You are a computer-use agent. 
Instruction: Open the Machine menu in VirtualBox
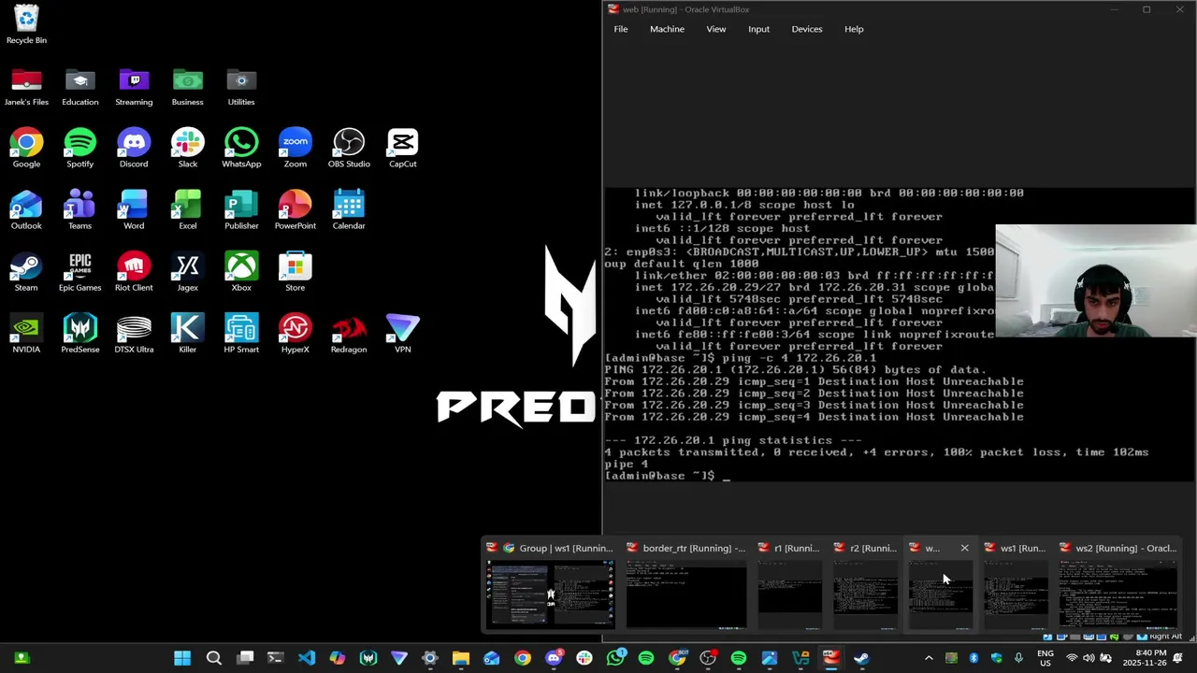point(667,29)
